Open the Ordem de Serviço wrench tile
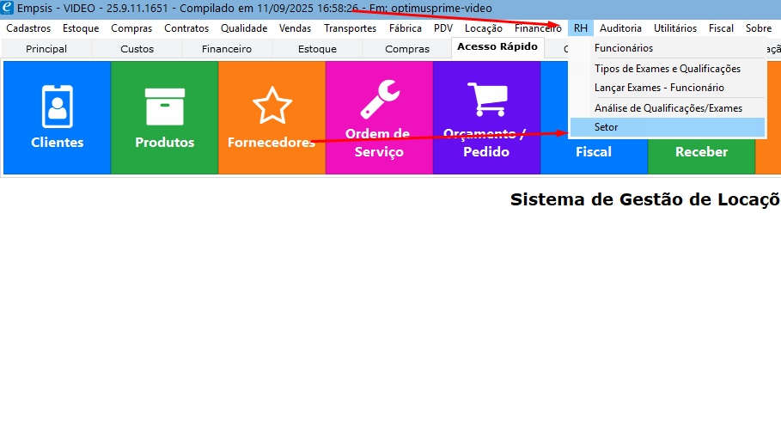 (x=378, y=118)
